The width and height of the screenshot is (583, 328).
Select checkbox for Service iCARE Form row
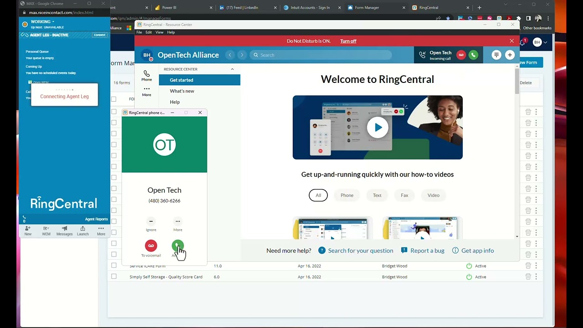pos(114,266)
